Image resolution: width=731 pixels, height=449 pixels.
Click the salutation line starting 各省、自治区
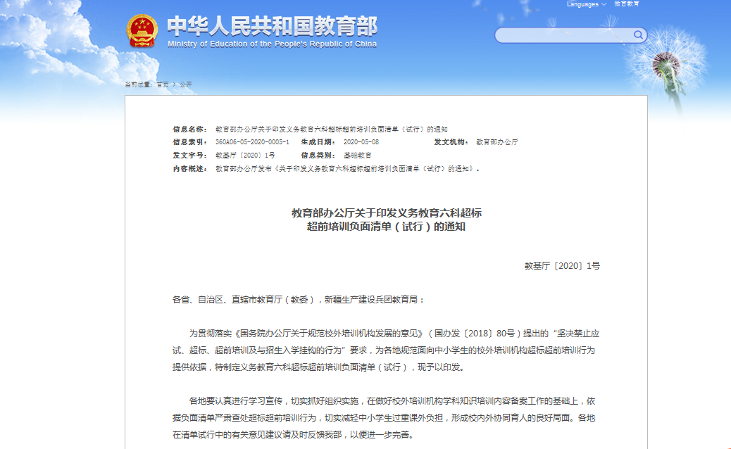click(299, 300)
